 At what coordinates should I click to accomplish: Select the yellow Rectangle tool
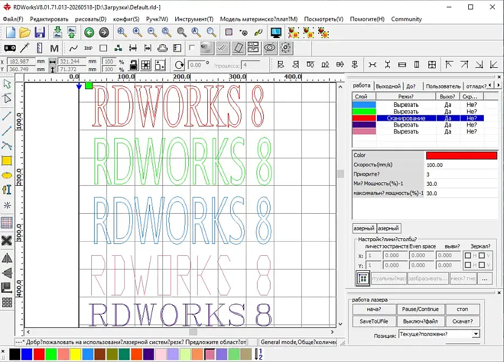7,161
